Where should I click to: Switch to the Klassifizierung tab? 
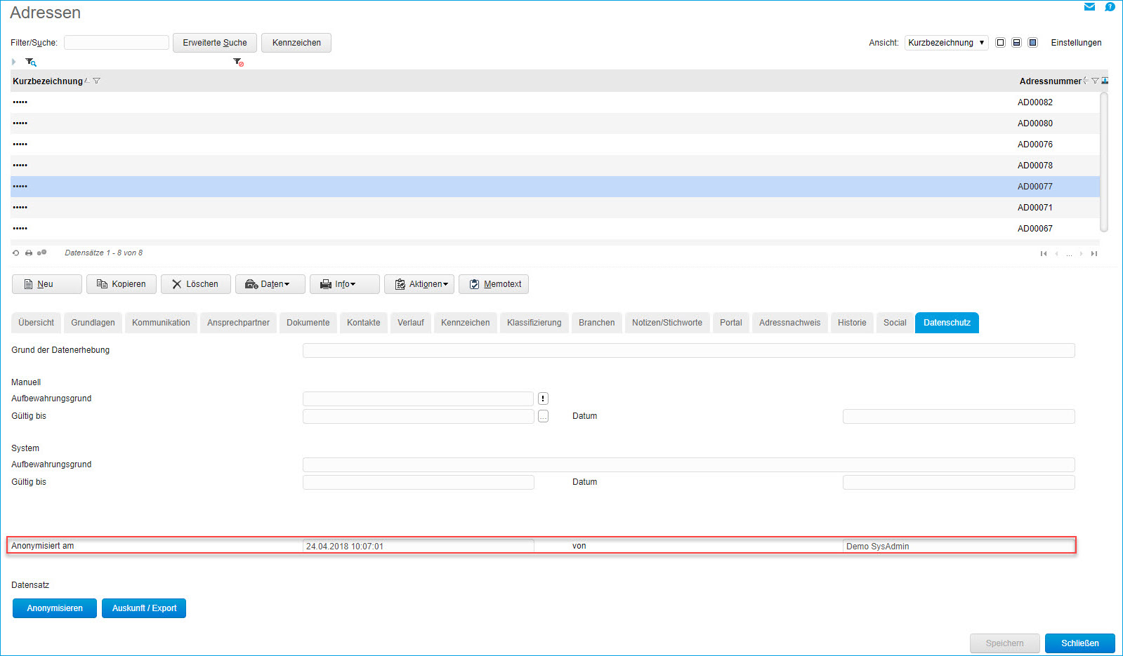534,323
